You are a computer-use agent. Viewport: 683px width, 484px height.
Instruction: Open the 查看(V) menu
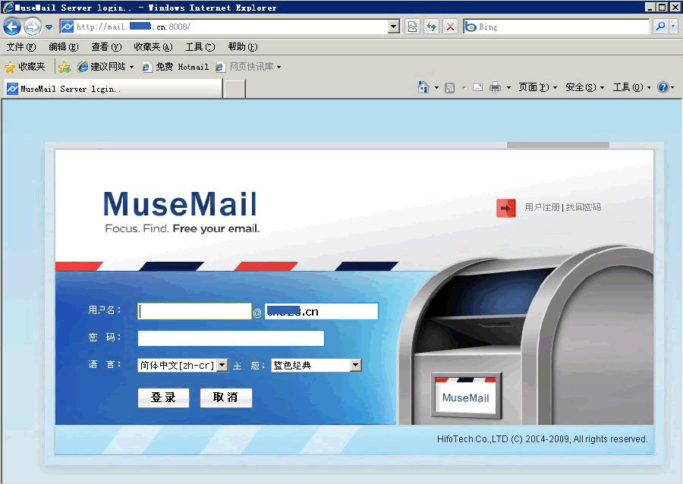(x=106, y=46)
